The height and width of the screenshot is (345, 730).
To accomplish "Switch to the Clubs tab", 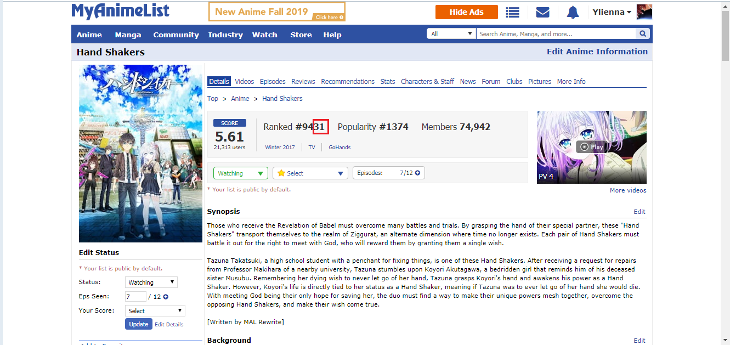I will [x=514, y=81].
